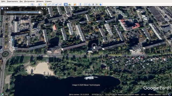Image resolution: width=172 pixels, height=96 pixels.
Task: Step to previous imagery date arrow
Action: click(x=5, y=12)
